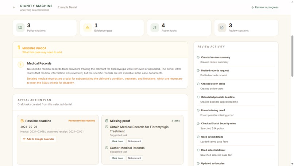This screenshot has height=166, width=294.
Task: Click the 2 tasks count label
Action: tap(176, 121)
